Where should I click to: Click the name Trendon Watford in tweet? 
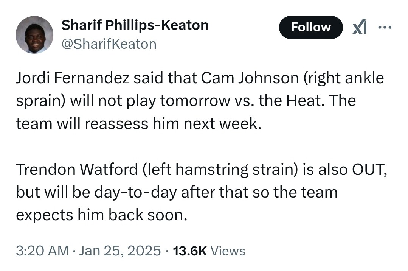(76, 170)
